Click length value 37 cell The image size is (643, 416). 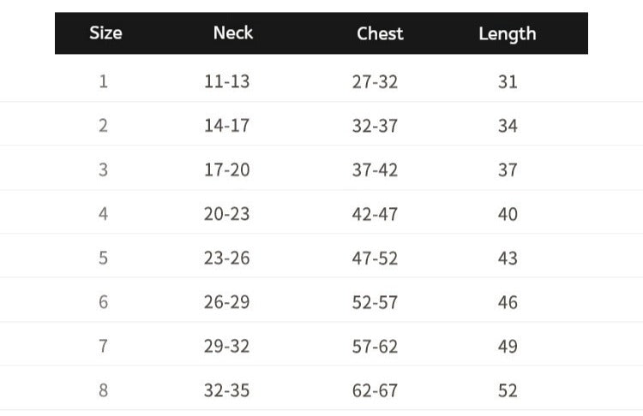point(508,169)
